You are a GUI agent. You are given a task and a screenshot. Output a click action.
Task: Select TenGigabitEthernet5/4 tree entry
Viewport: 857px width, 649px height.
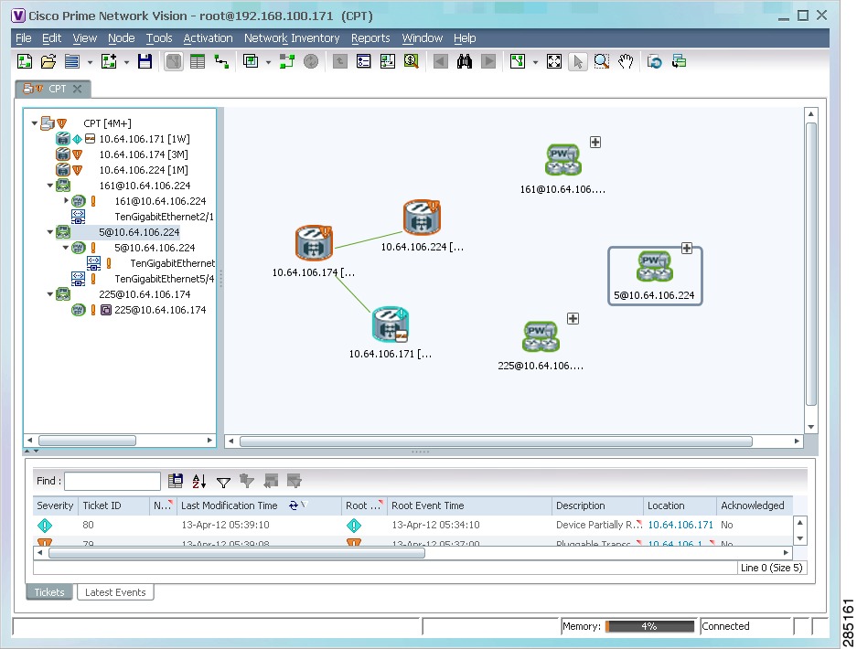(164, 279)
